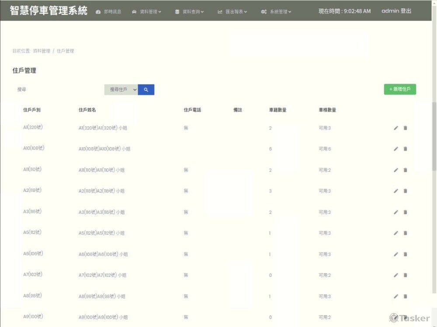Image resolution: width=437 pixels, height=327 pixels.
Task: Expand the 資料查詢 menu
Action: [x=189, y=12]
